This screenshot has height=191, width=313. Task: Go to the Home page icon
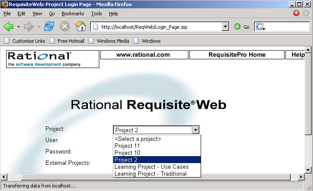click(x=81, y=27)
